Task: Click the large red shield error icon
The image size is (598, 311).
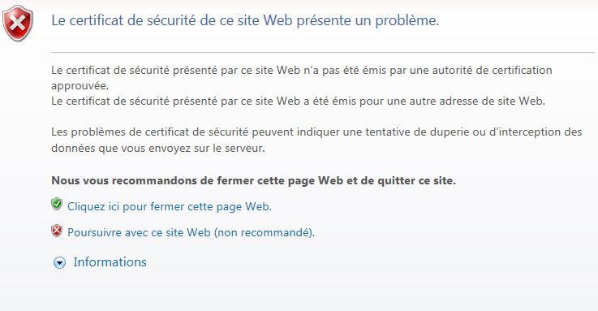Action: click(x=18, y=24)
